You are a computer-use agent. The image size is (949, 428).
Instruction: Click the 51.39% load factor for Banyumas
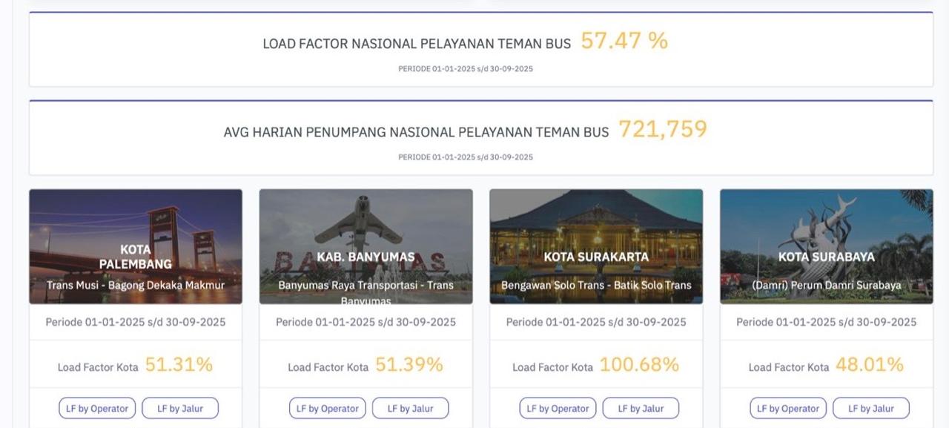coord(409,365)
